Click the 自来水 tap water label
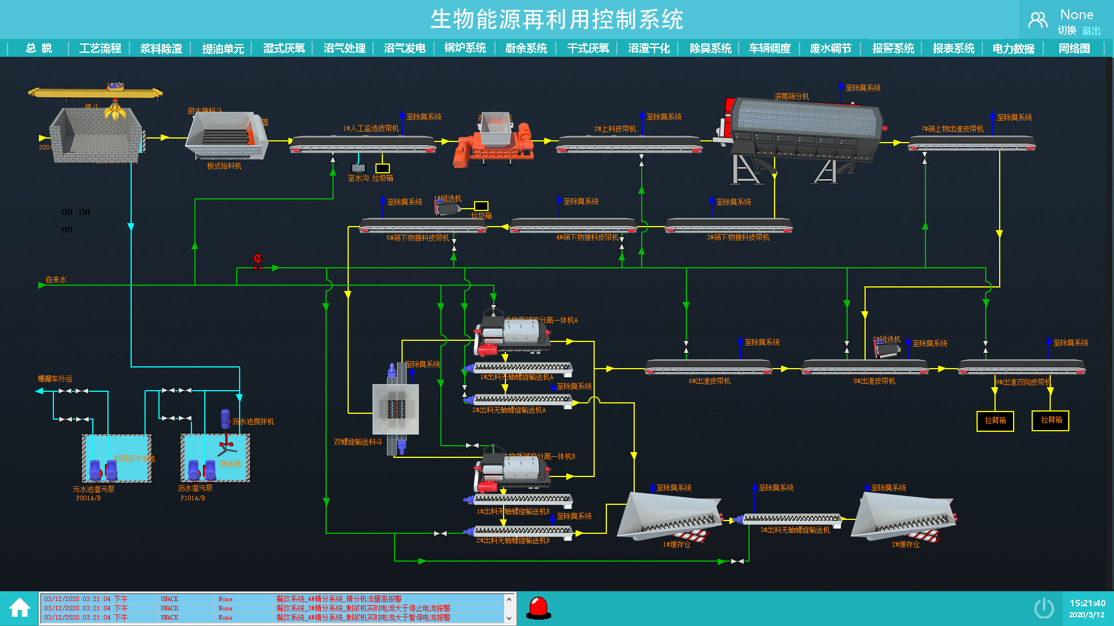Viewport: 1114px width, 626px height. tap(56, 279)
